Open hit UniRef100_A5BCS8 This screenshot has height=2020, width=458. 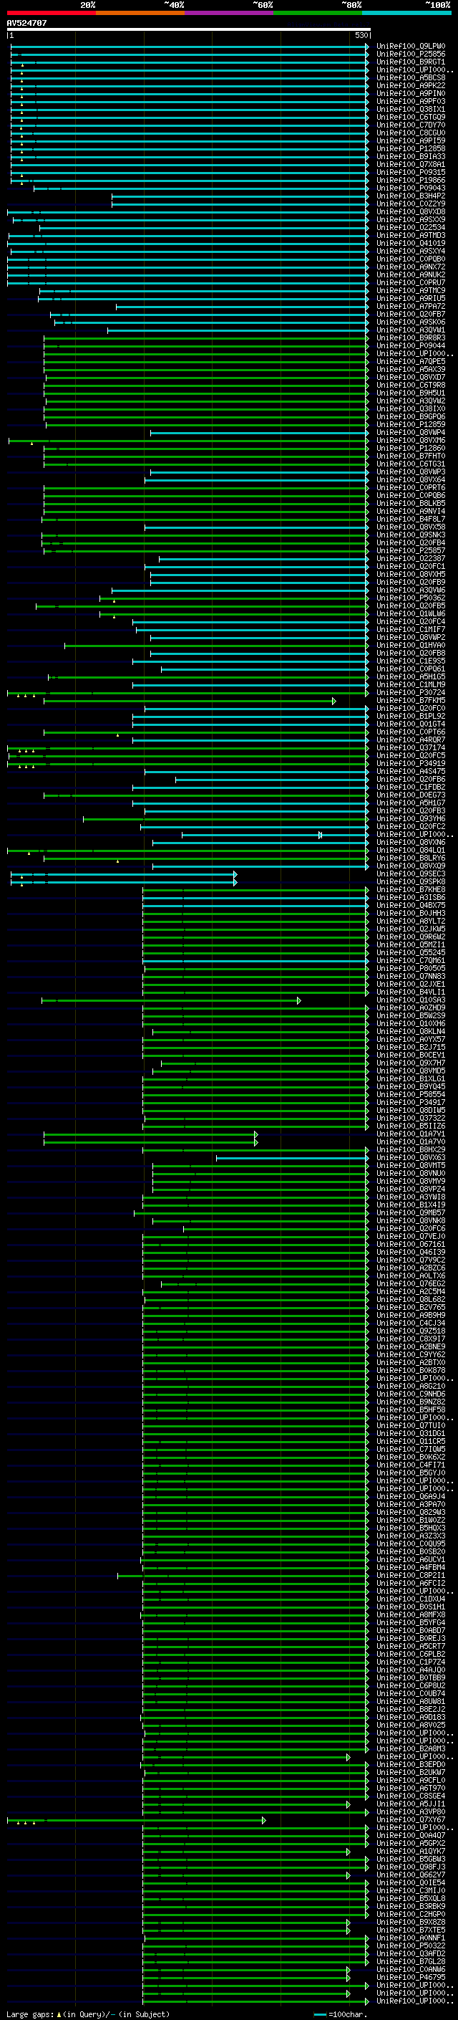[x=410, y=77]
